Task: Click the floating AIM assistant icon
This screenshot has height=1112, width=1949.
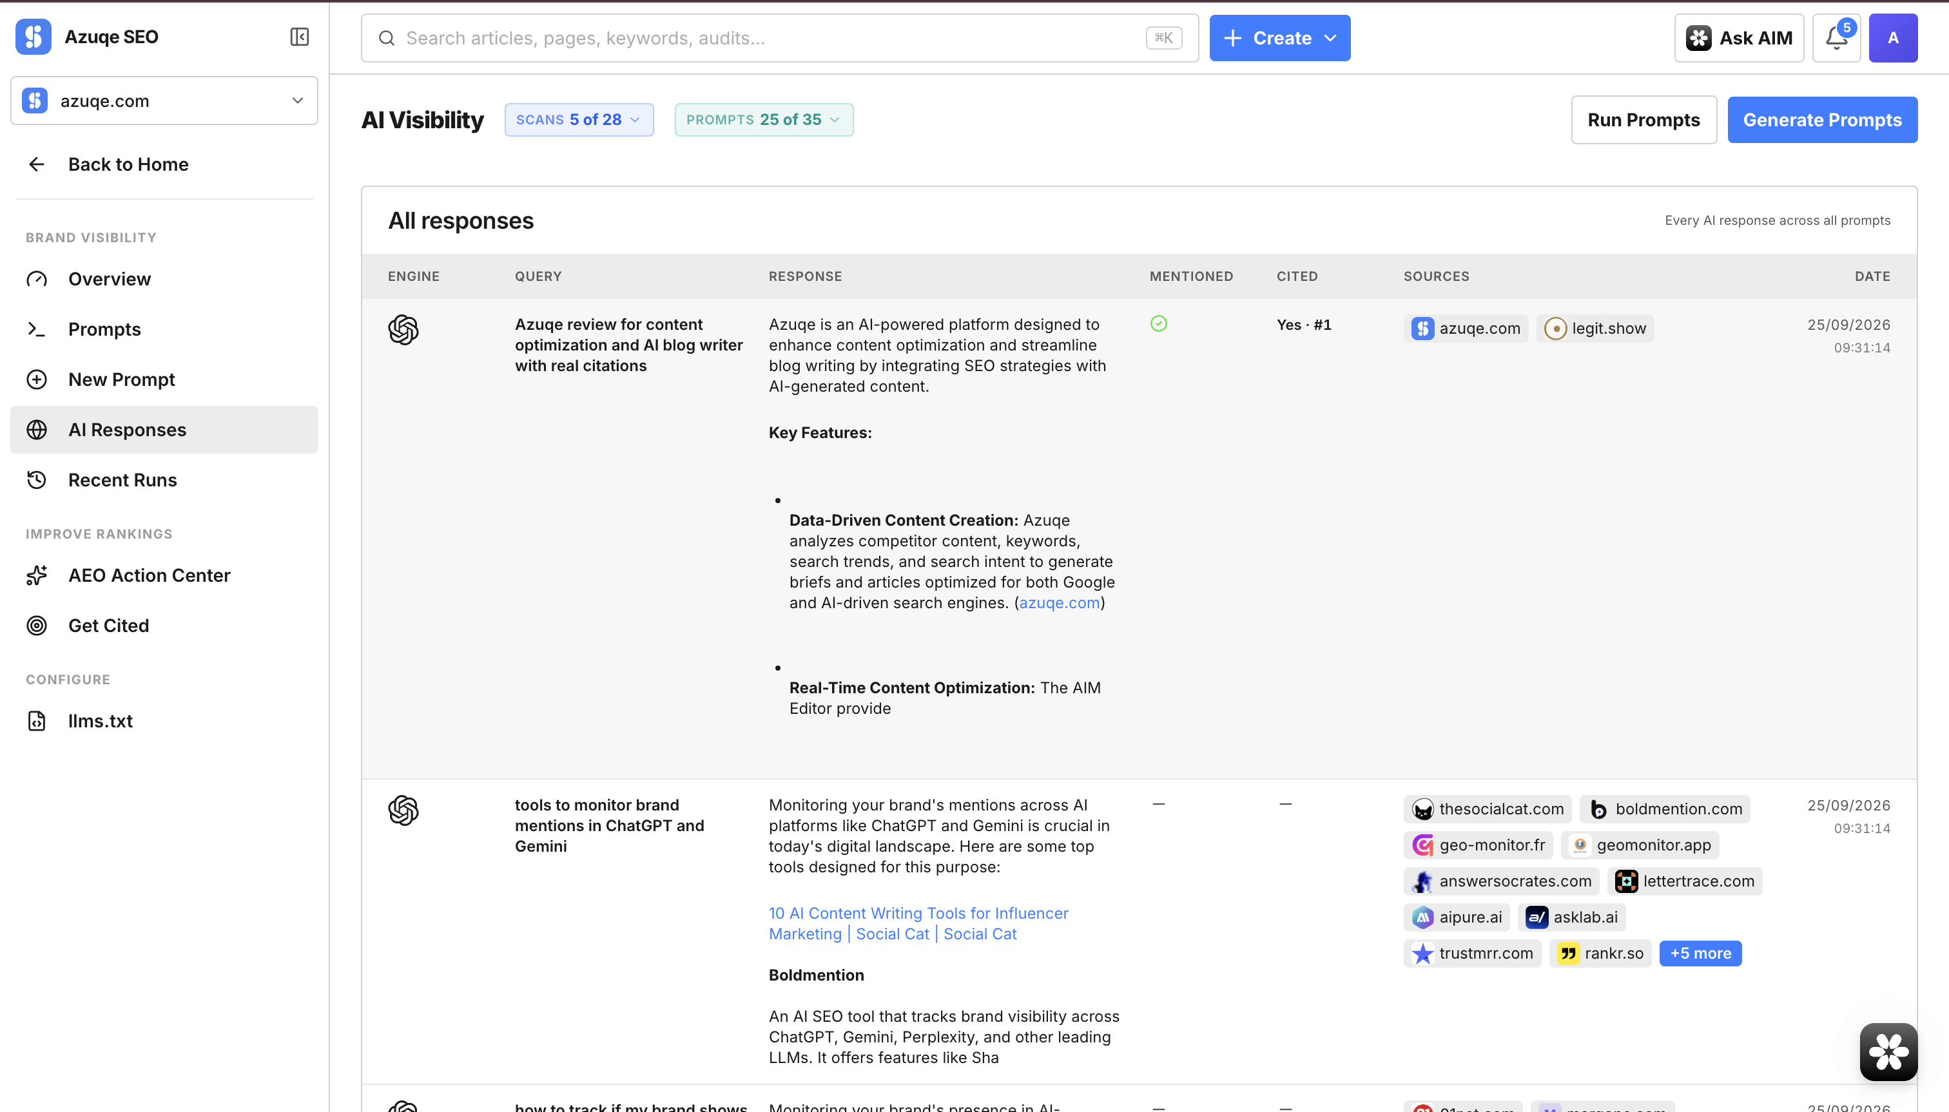Action: tap(1888, 1051)
